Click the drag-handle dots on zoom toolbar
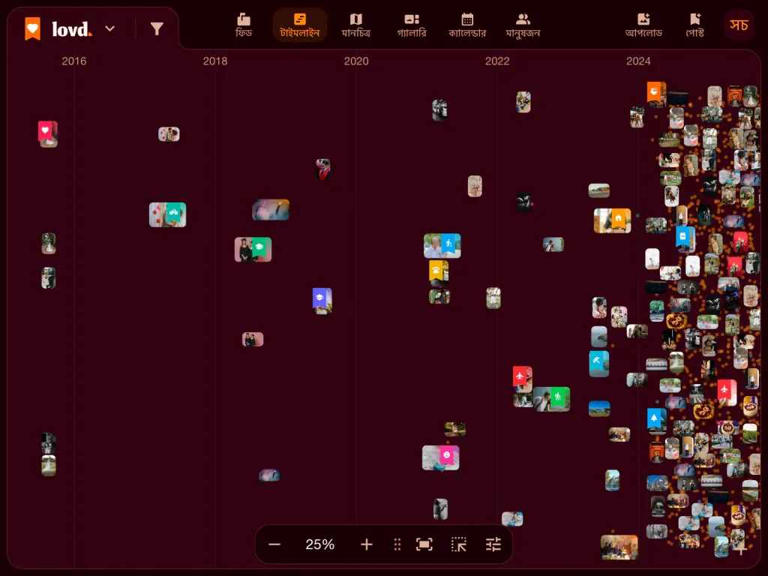 coord(397,544)
